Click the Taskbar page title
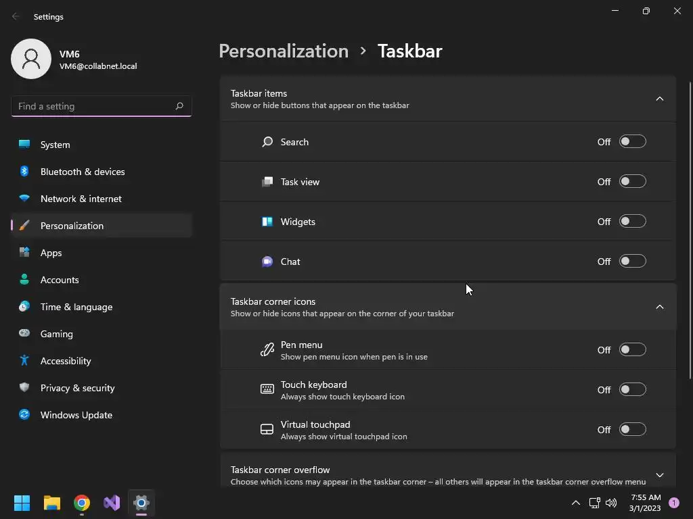693x519 pixels. (x=409, y=51)
